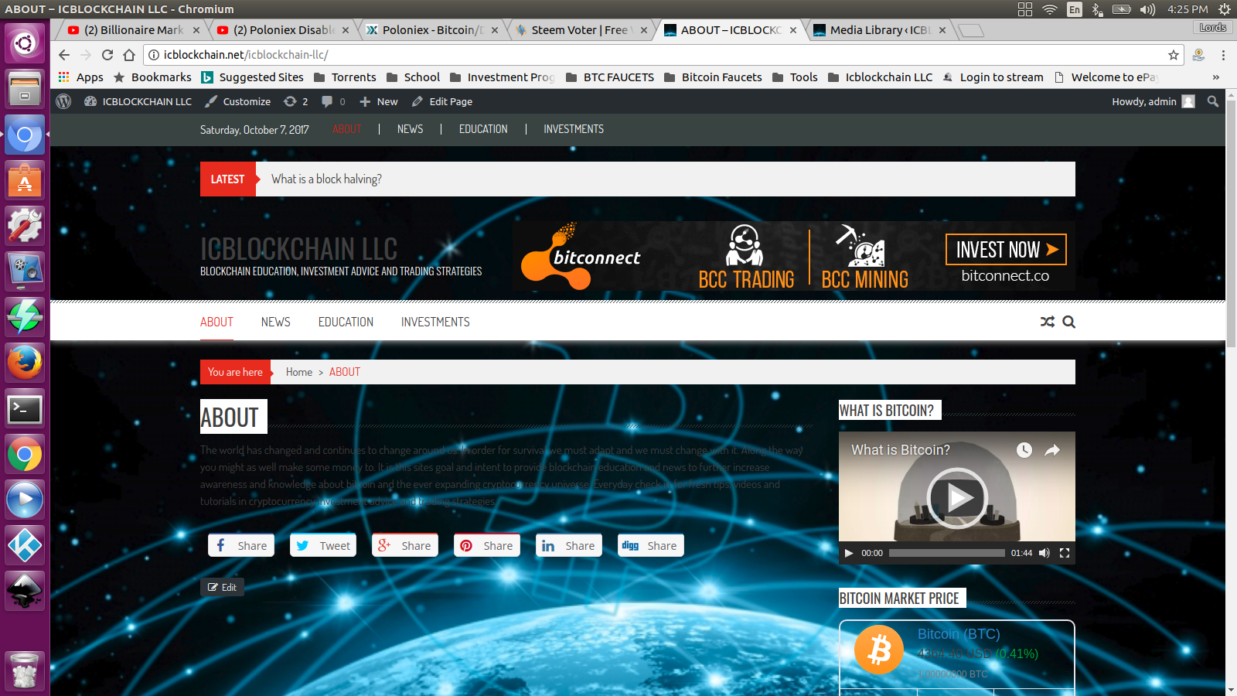The width and height of the screenshot is (1237, 696).
Task: Play the What is Bitcoin video
Action: tap(957, 497)
